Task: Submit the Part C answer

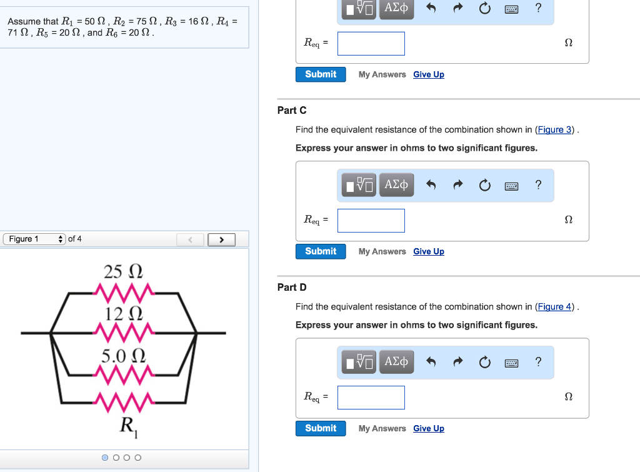Action: tap(320, 251)
